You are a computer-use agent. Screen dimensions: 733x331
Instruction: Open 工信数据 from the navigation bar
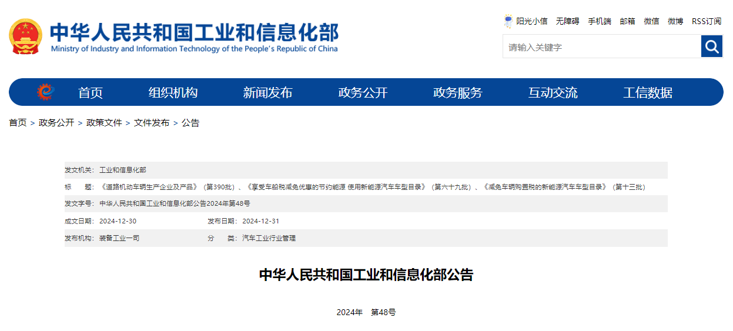pyautogui.click(x=647, y=93)
